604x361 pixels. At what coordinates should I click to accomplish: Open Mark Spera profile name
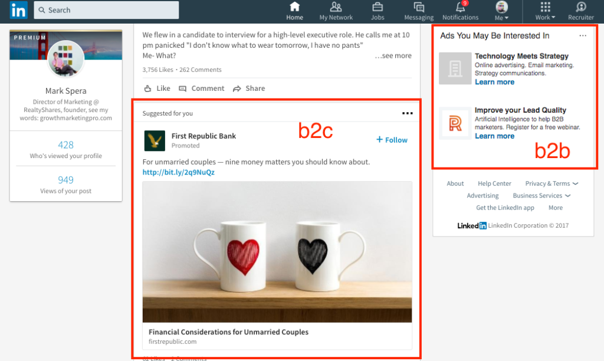pos(66,91)
